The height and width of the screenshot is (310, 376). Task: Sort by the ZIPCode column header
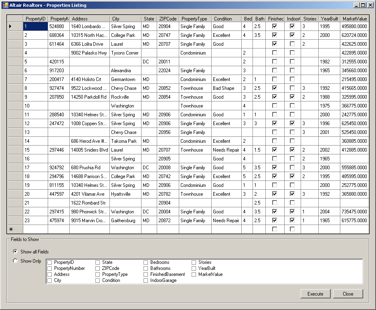[x=168, y=19]
